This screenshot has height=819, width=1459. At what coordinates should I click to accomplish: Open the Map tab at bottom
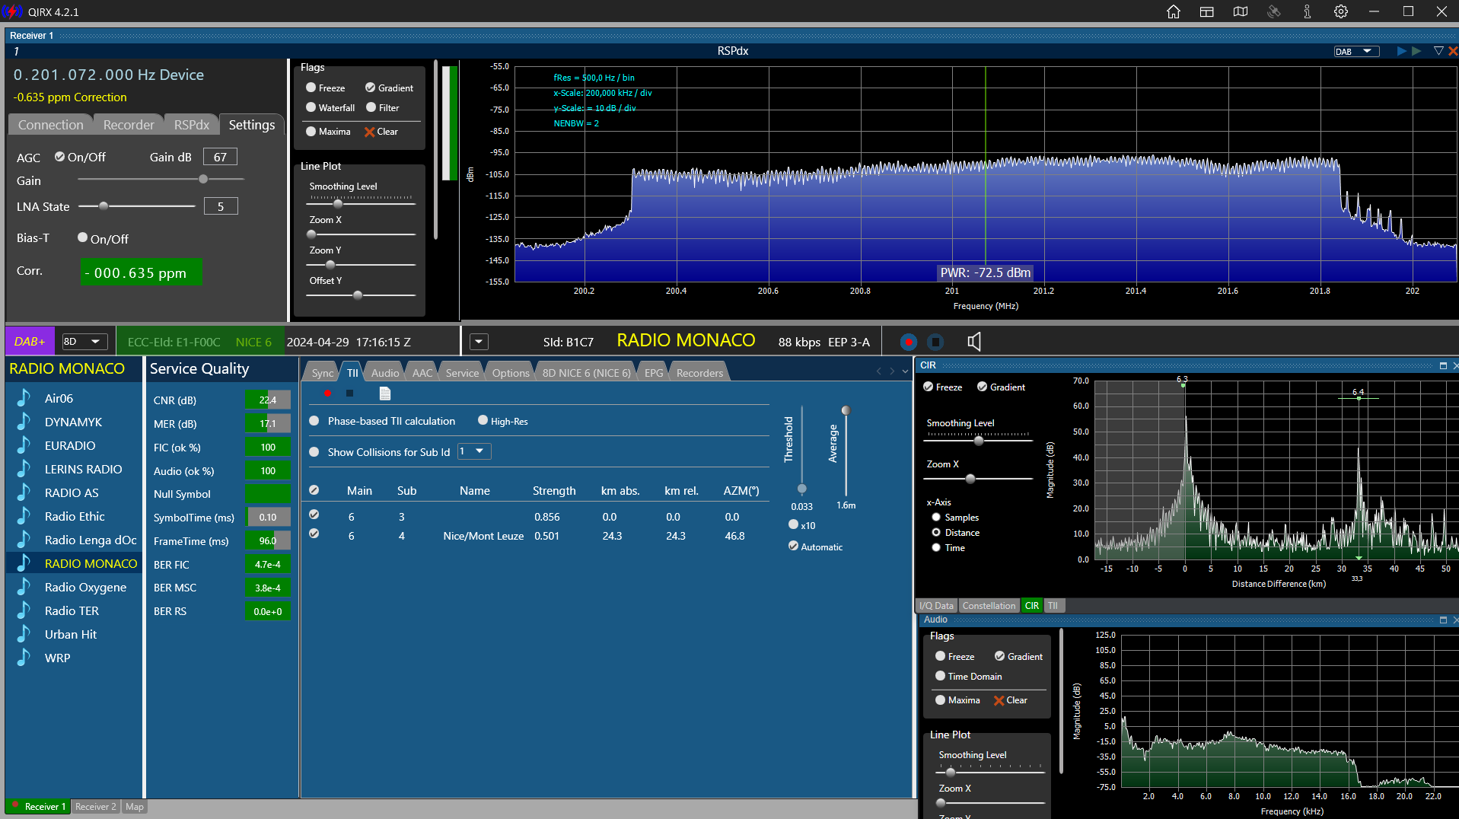134,807
